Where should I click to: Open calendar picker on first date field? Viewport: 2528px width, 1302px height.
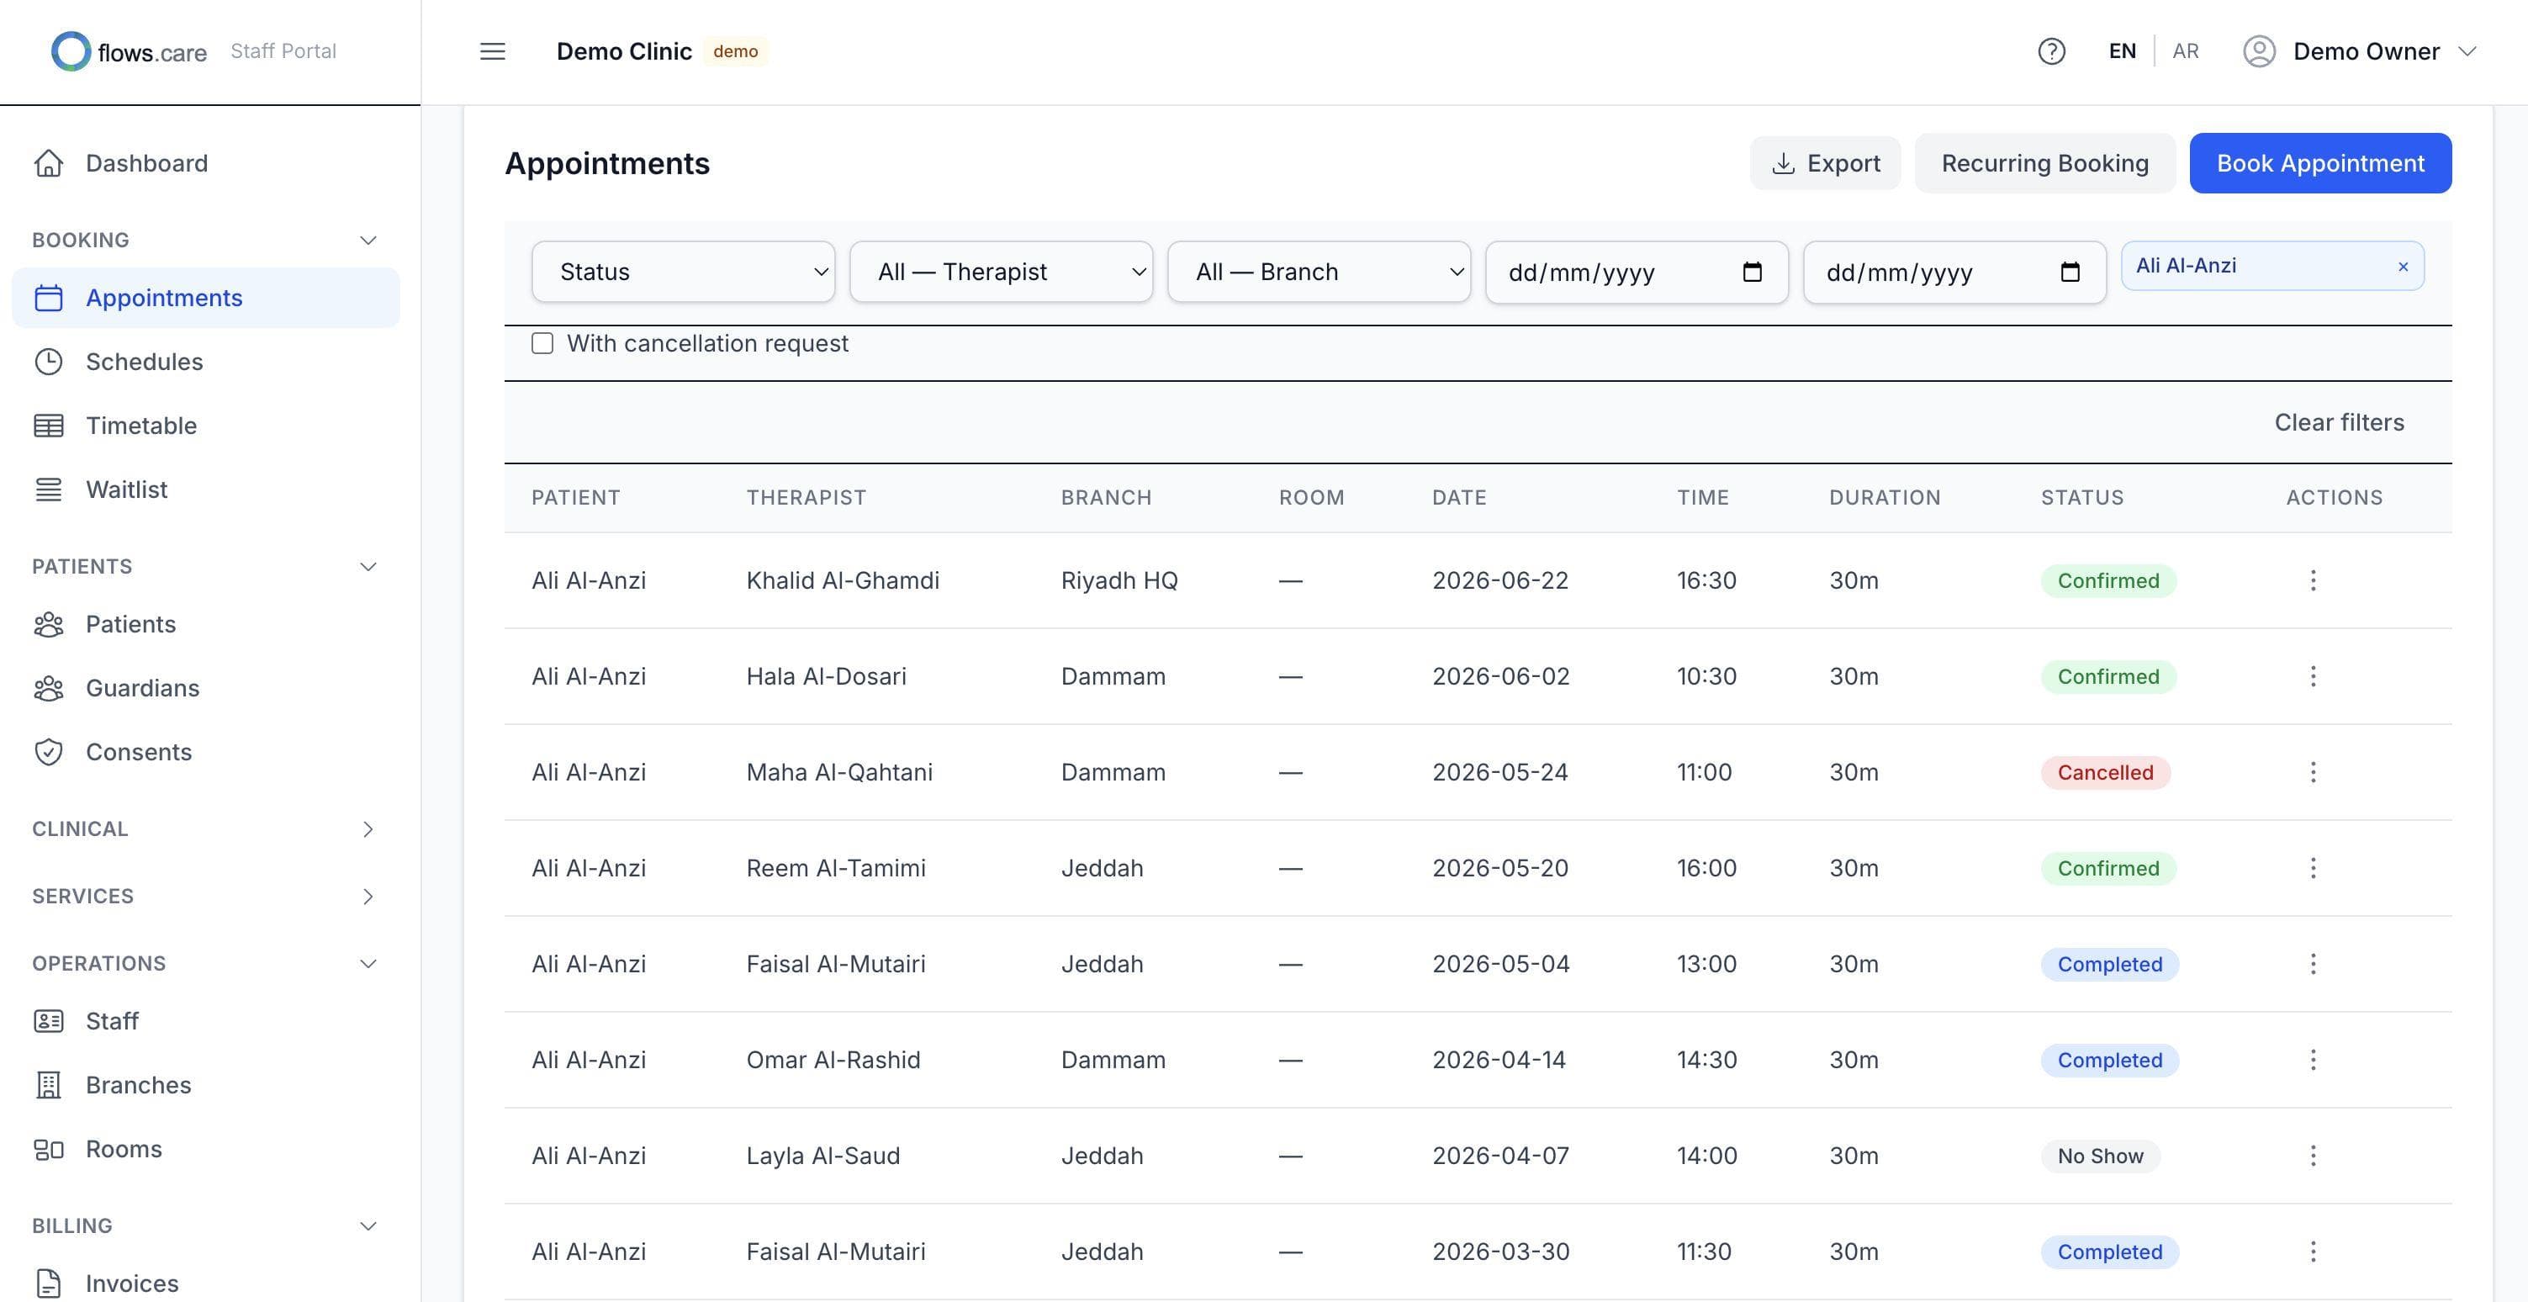point(1752,272)
